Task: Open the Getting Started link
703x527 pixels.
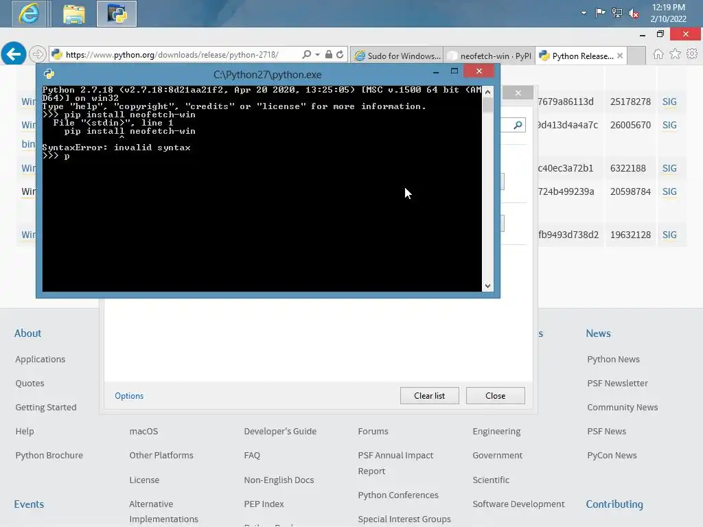Action: (x=46, y=408)
